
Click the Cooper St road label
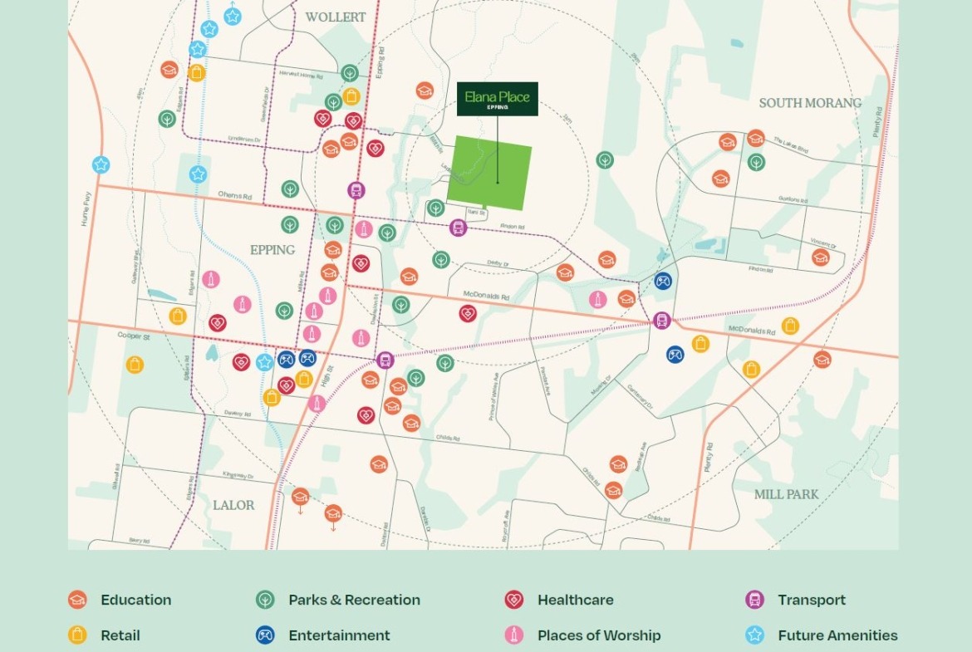[x=134, y=336]
